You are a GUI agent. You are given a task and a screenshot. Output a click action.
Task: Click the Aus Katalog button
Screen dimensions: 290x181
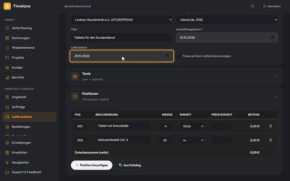point(130,165)
